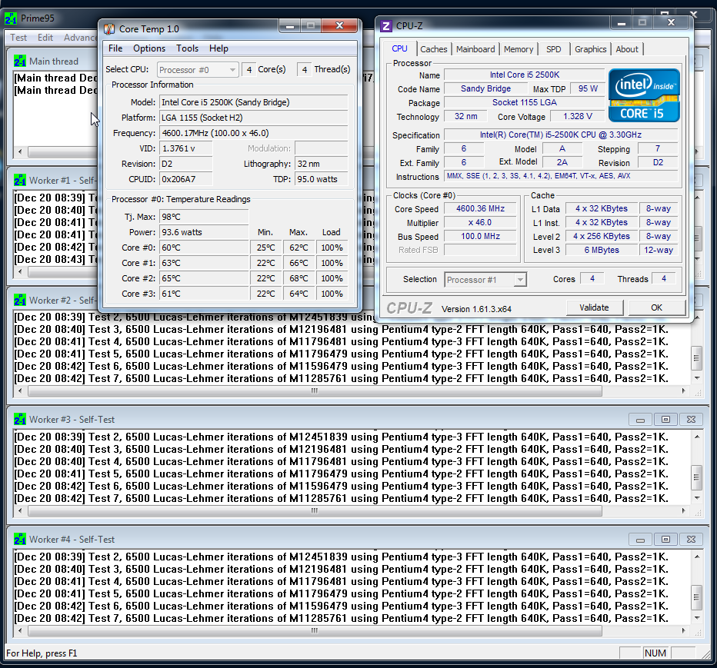Screen dimensions: 717x668
Task: Click the Power 93.6 watts value
Action: (204, 232)
